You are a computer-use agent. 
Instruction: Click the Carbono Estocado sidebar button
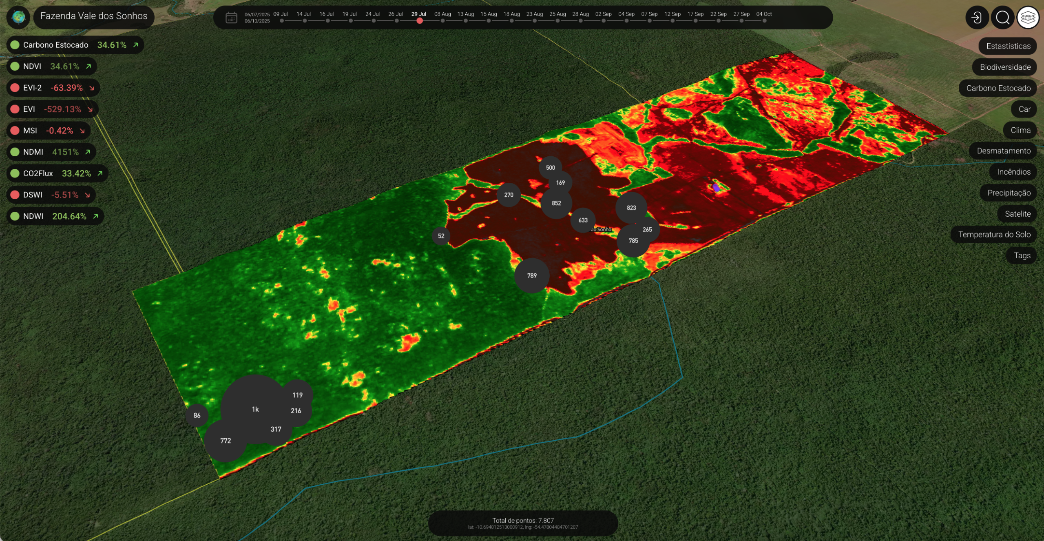[x=998, y=88]
